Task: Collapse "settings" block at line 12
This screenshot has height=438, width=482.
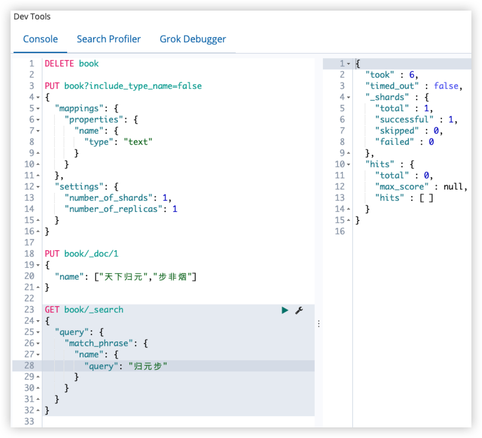Action: (38, 187)
